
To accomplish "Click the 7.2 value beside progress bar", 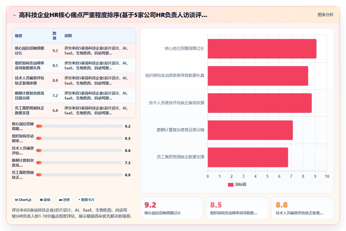I will tap(128, 163).
